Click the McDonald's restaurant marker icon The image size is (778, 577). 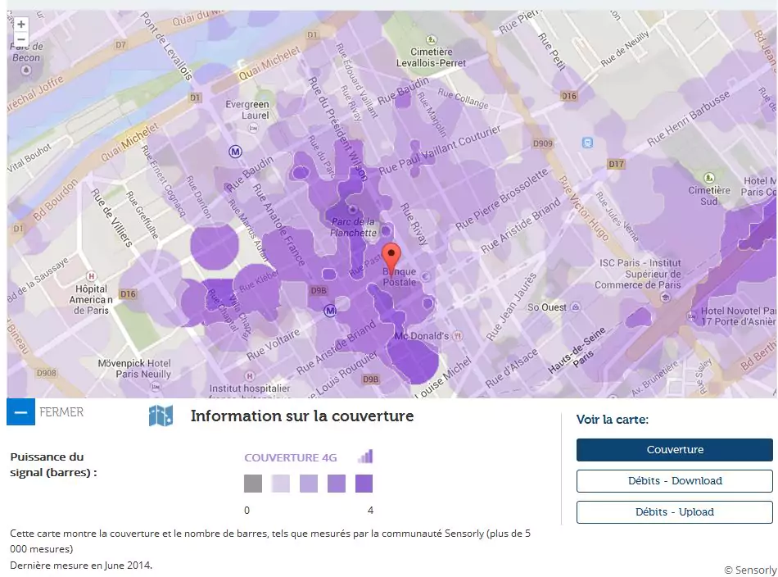coord(459,336)
